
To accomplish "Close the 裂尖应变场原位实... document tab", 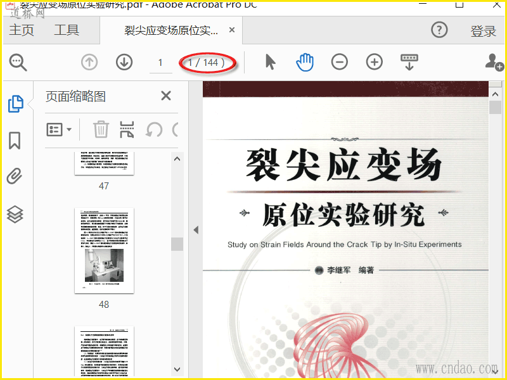I will point(232,30).
